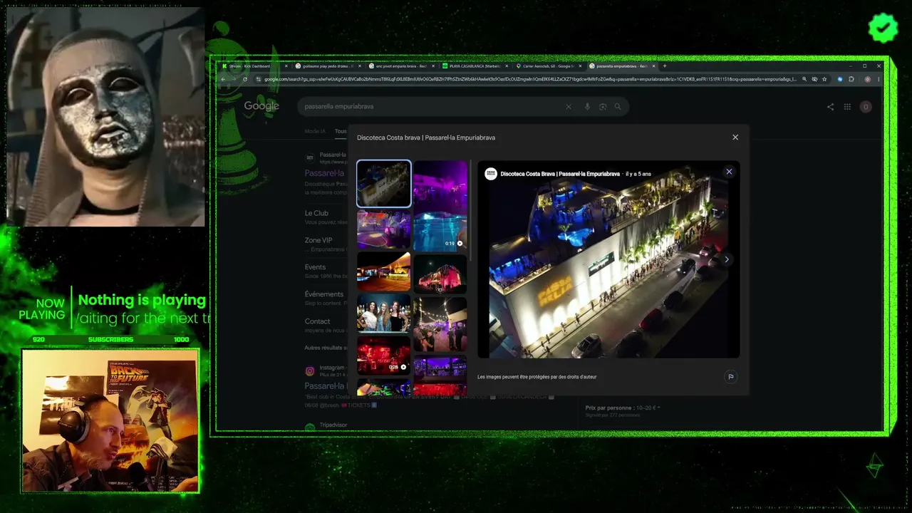
Task: Click the large aerial club photo
Action: (x=608, y=259)
